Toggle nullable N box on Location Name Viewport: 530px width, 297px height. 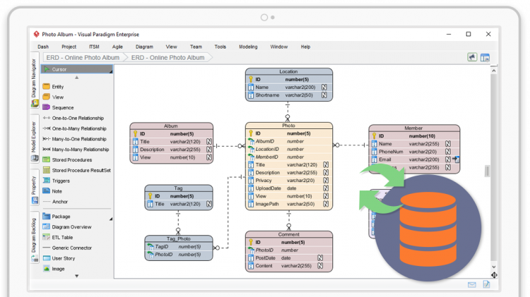coord(324,87)
